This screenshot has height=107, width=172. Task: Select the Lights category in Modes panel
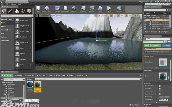pyautogui.click(x=3, y=26)
